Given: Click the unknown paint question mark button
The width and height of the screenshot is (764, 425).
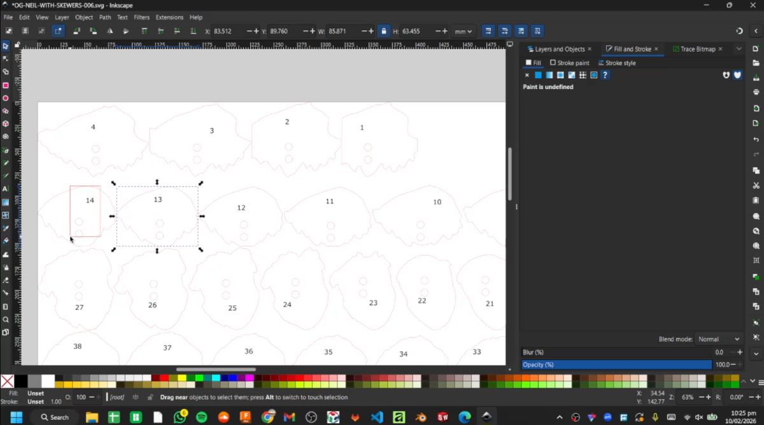Looking at the screenshot, I should coord(605,75).
